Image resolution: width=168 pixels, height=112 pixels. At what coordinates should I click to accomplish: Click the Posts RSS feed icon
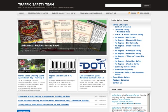(x=129, y=13)
